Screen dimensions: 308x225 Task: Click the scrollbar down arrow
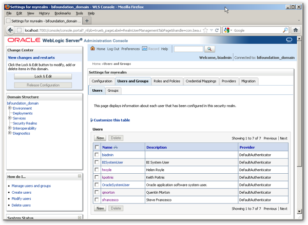(x=299, y=211)
